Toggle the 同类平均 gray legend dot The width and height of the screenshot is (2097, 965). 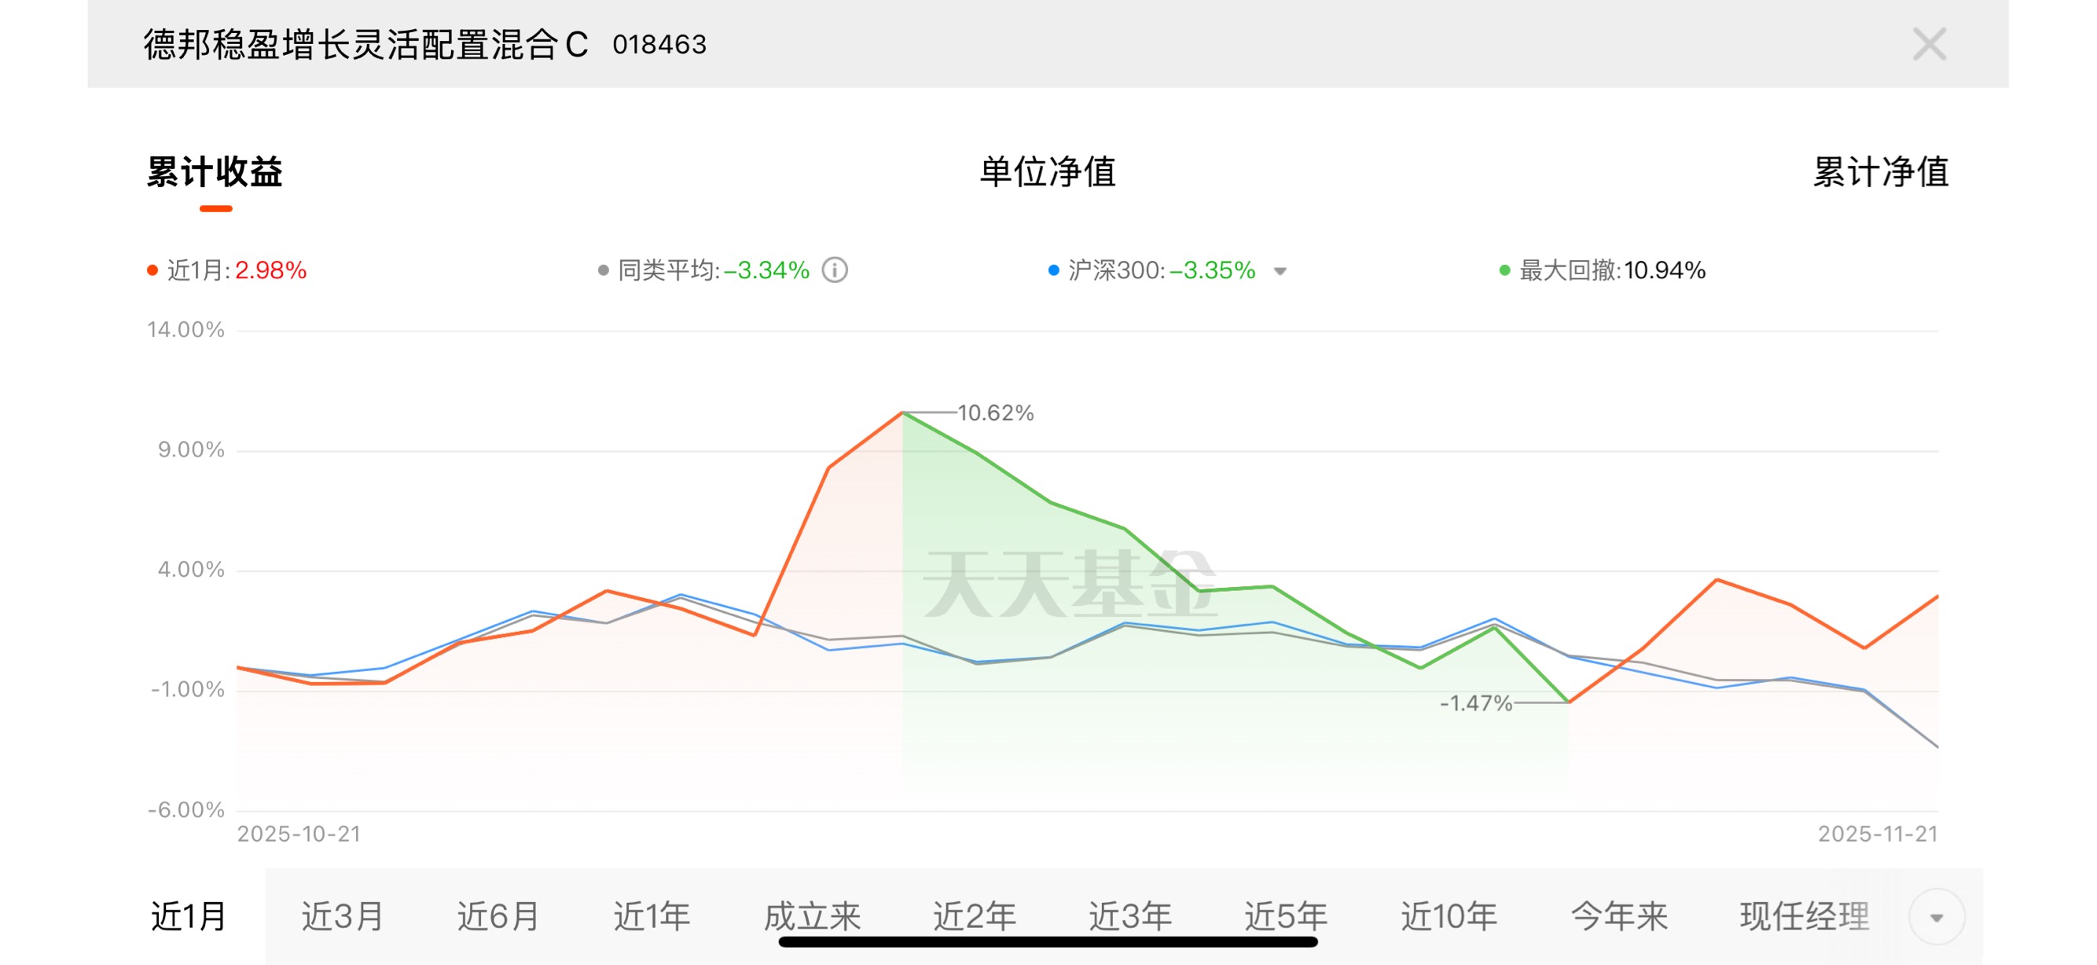tap(603, 270)
